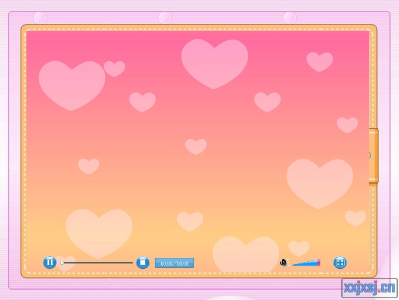Screen dimensions: 399x300
Task: Mute audio via the speaker icon
Action: (284, 263)
